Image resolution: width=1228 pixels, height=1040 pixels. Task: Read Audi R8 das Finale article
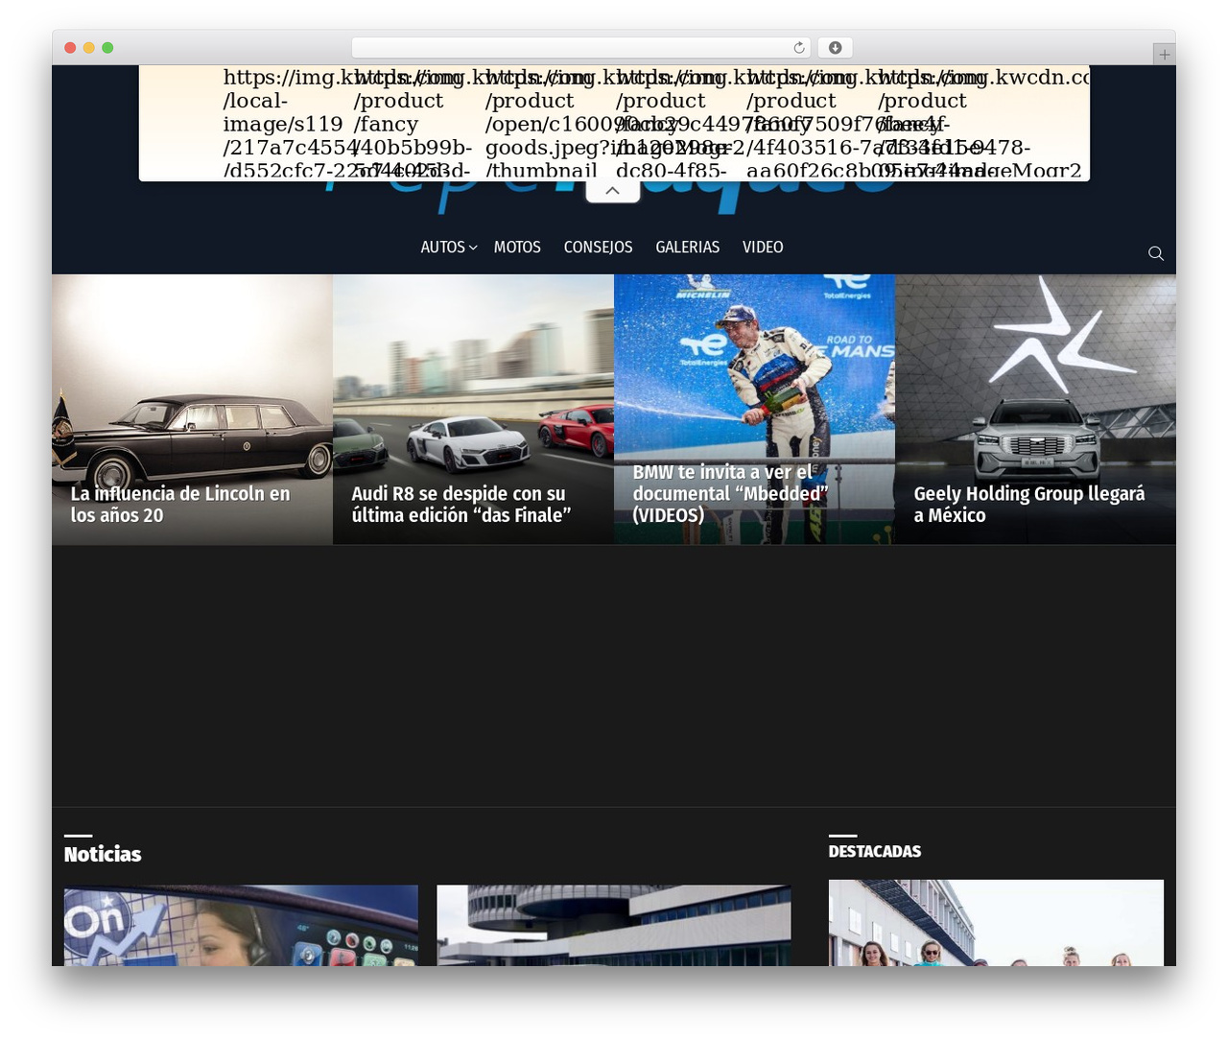(460, 505)
